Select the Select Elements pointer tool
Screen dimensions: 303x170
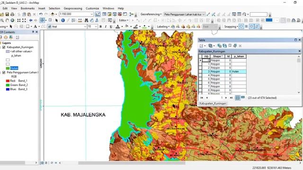pyautogui.click(x=56, y=20)
